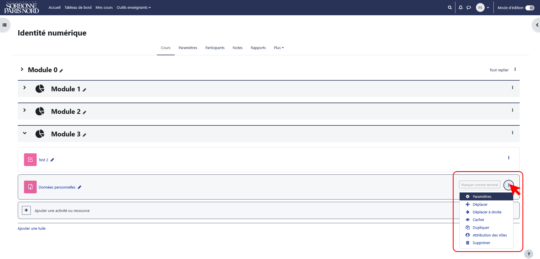
Task: Open the course index drawer icon
Action: (x=5, y=25)
